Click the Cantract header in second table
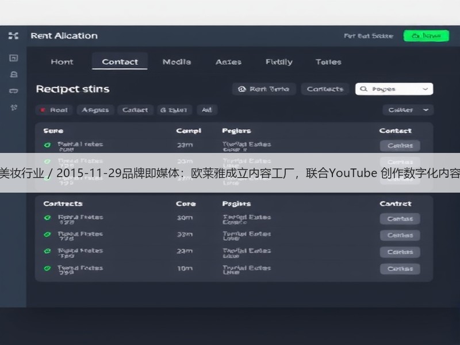460x345 pixels. 395,204
